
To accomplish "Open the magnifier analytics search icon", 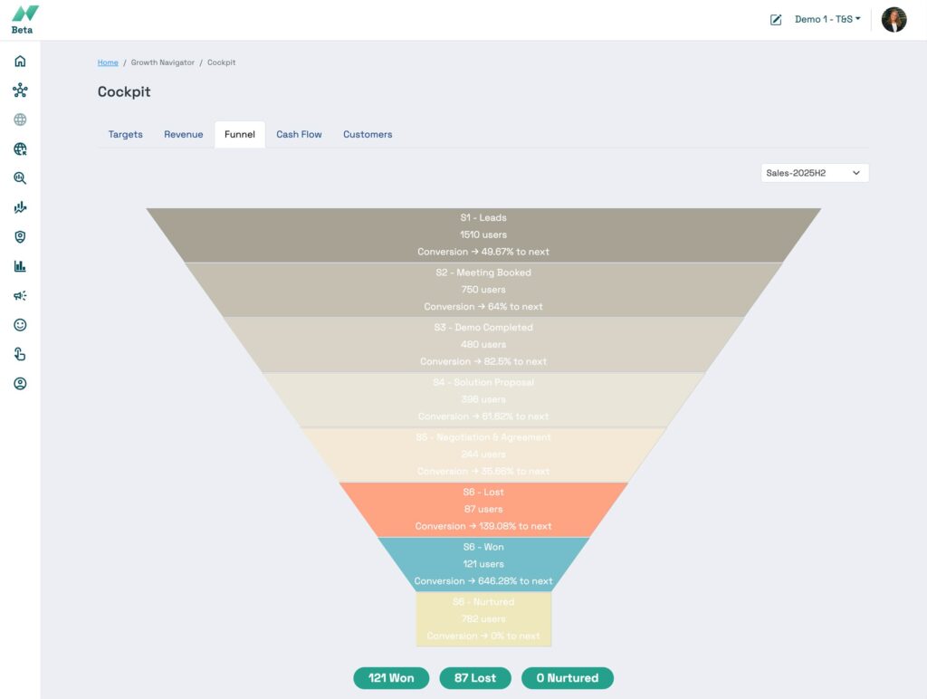I will 20,178.
